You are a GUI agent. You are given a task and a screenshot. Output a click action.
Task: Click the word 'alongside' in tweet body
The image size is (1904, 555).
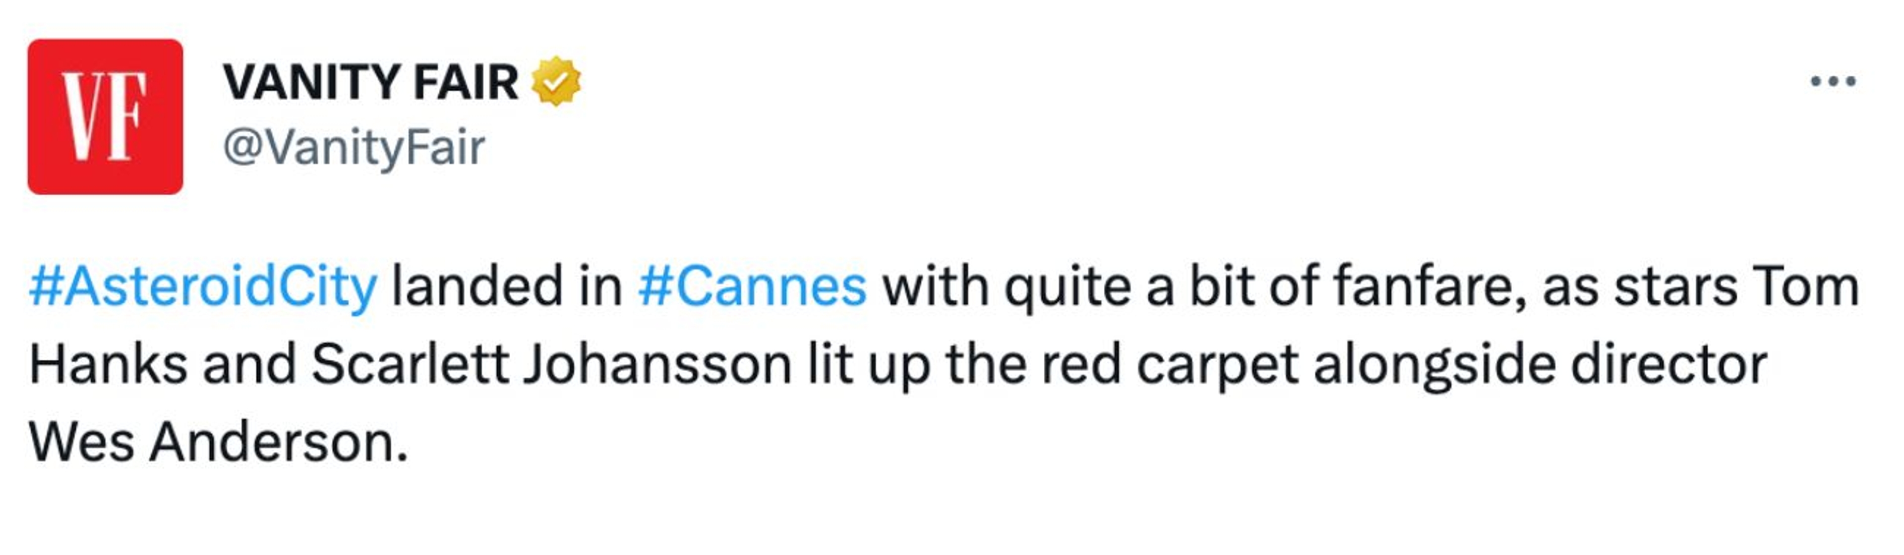[x=1434, y=365]
